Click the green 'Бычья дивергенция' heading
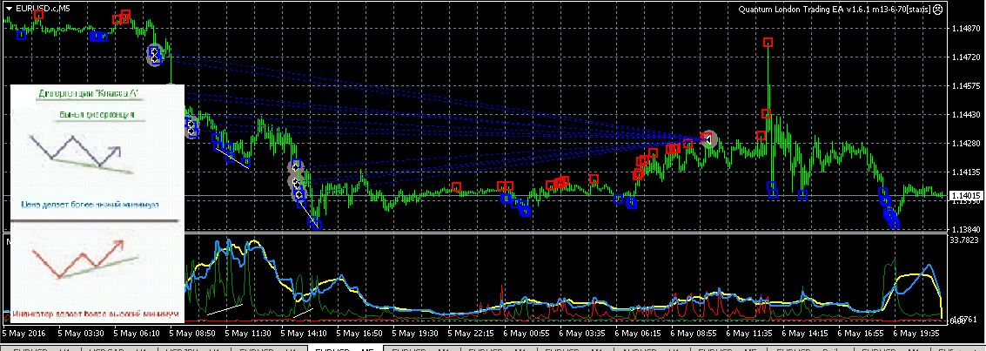 point(97,115)
